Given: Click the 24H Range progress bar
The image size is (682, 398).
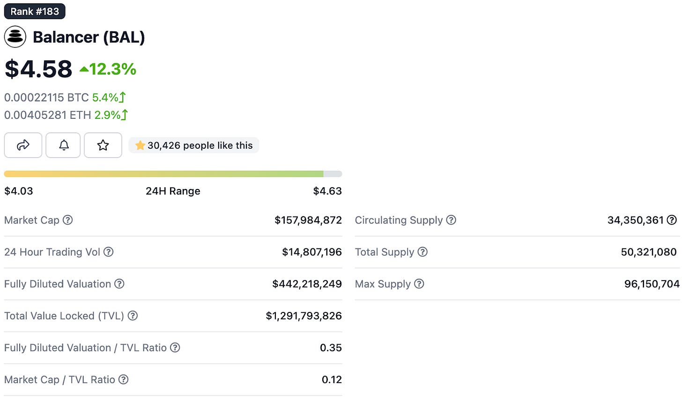Looking at the screenshot, I should [173, 174].
